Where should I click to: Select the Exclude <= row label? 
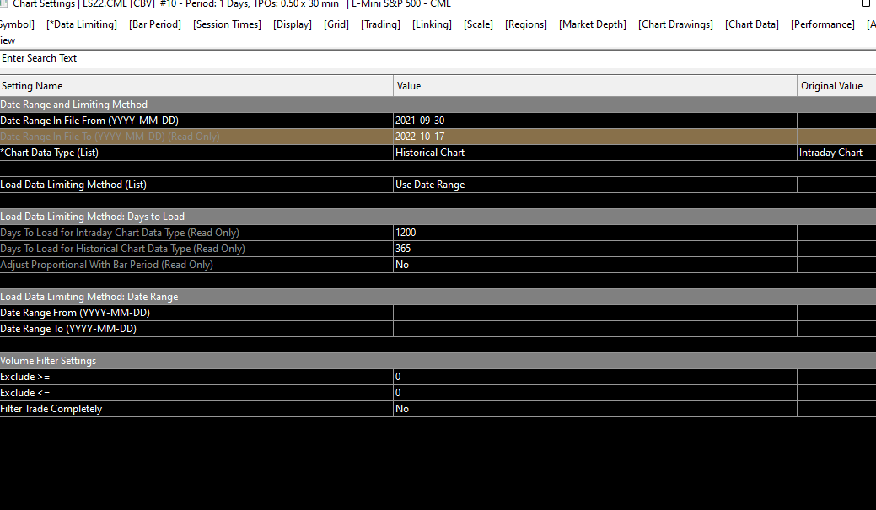click(x=25, y=393)
